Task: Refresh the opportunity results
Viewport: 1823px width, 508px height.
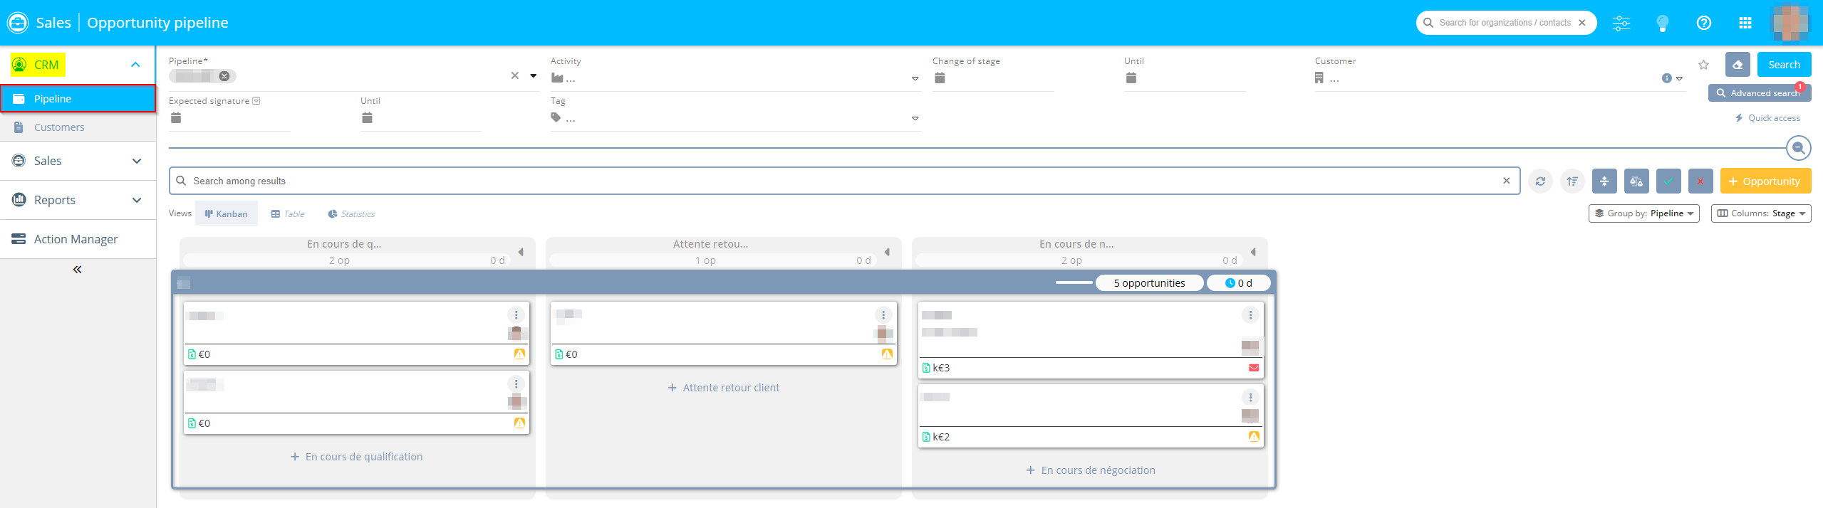Action: (1540, 181)
